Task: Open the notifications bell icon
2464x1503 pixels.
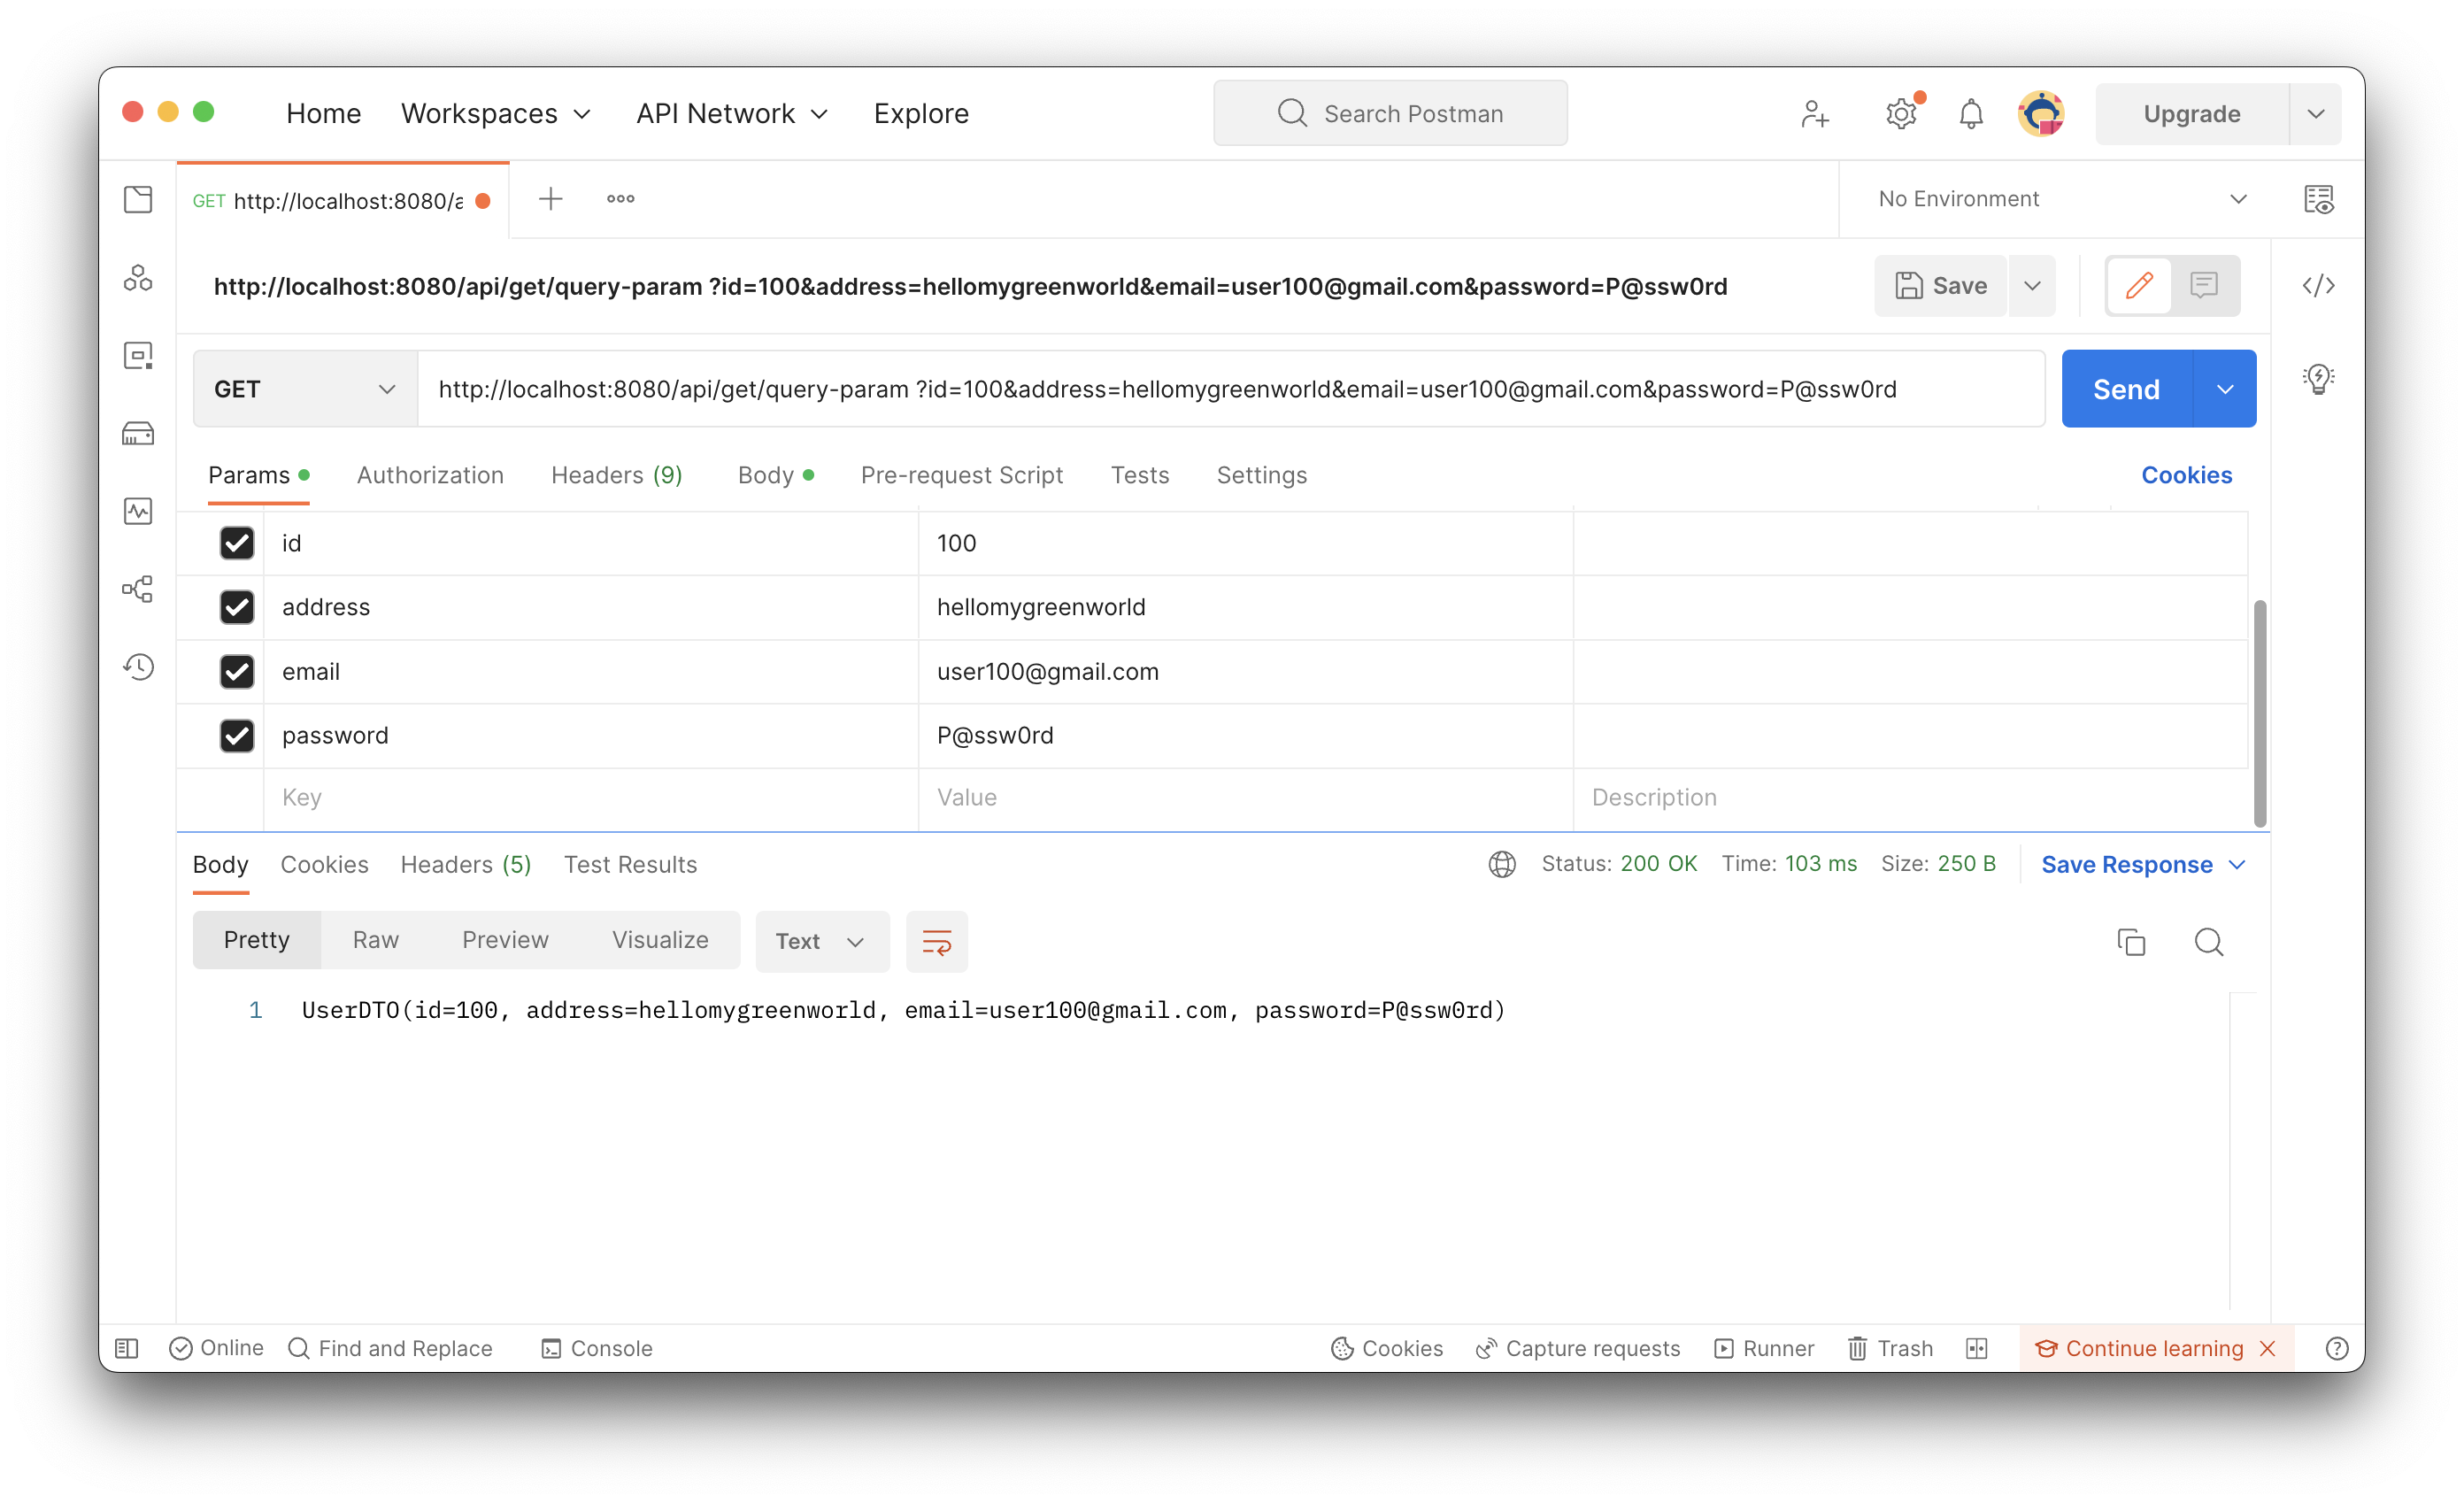Action: [1970, 114]
